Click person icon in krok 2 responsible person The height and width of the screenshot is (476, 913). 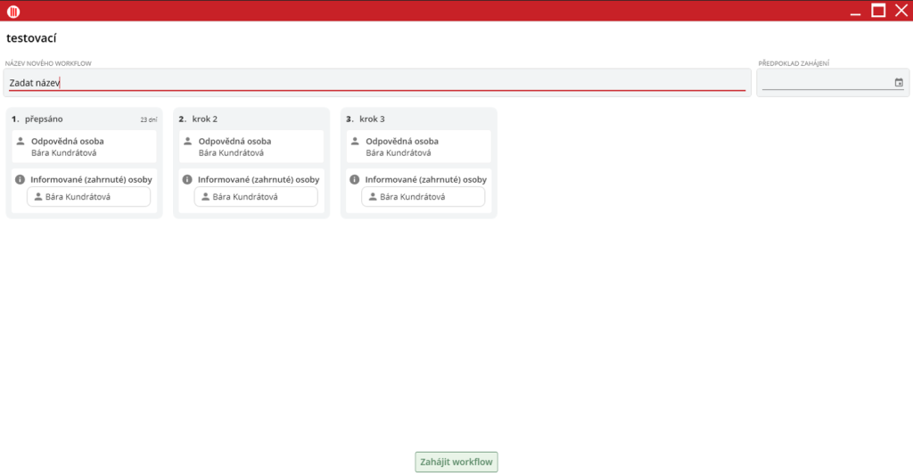[x=187, y=141]
